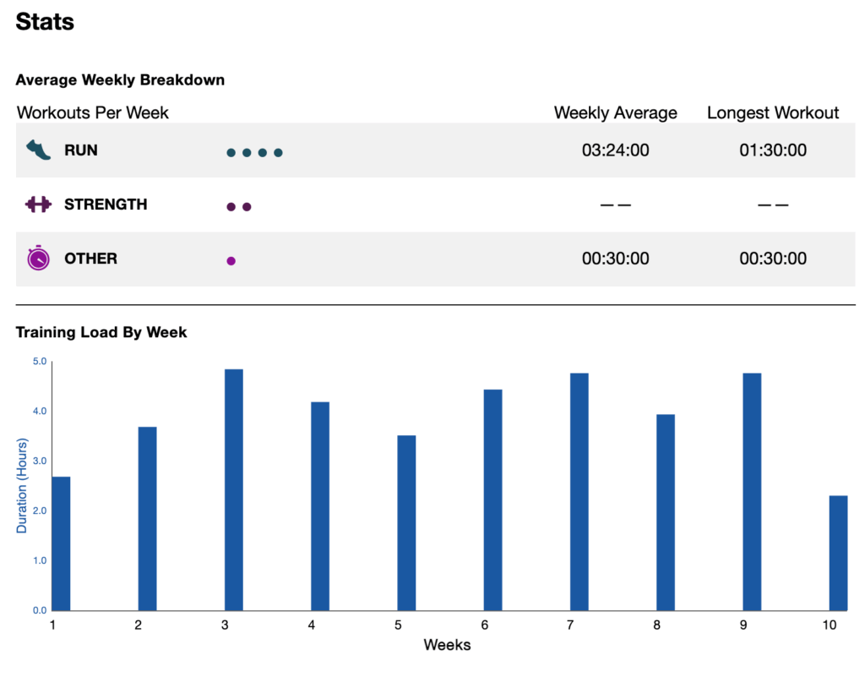This screenshot has width=865, height=677.
Task: Click the week 1 bar
Action: [61, 543]
